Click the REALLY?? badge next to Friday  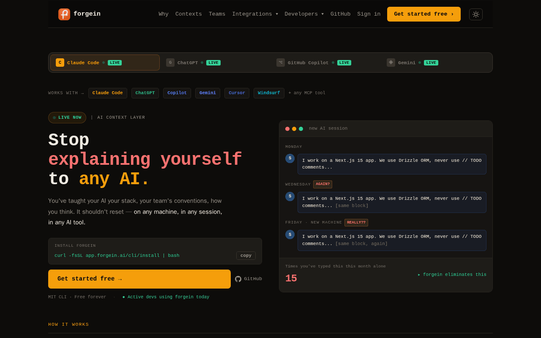pos(356,223)
